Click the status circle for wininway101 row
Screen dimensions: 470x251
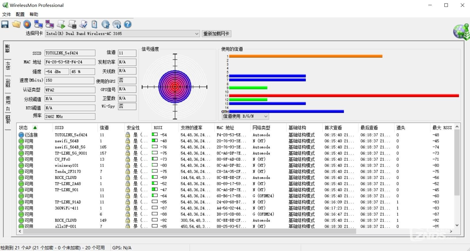(21, 165)
